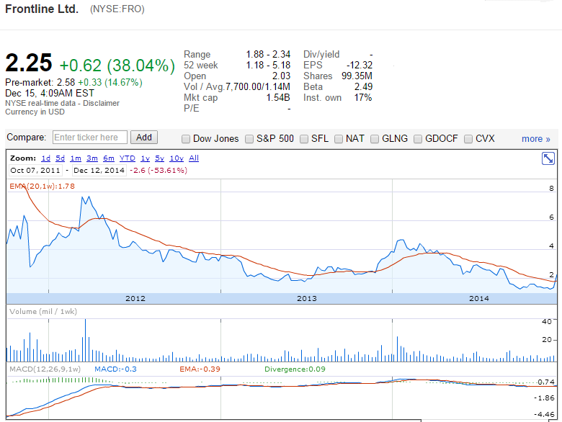Edit the Dec 12, 2014 end date

click(99, 171)
